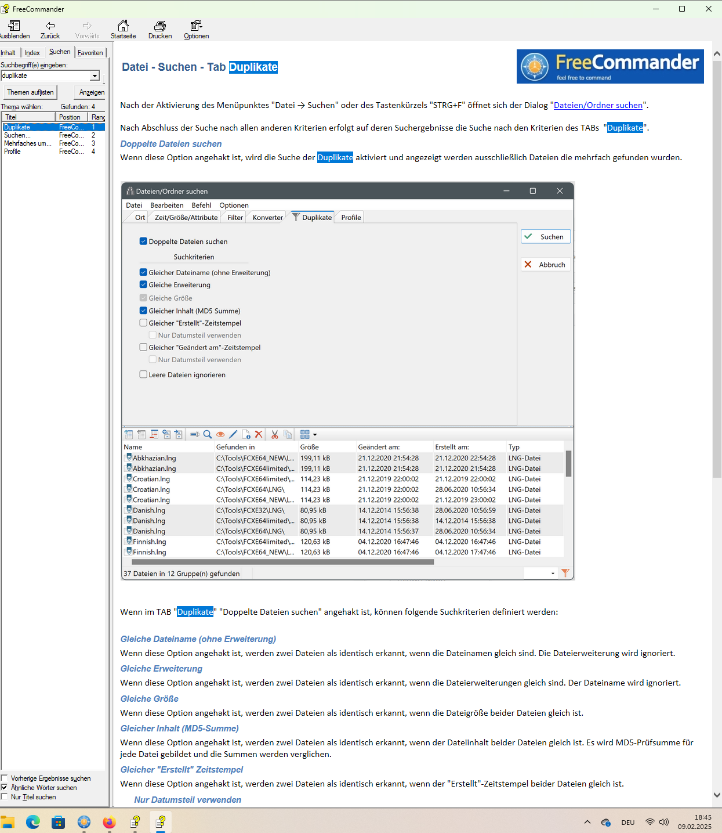Click the FreeCommander logo banner
Image resolution: width=722 pixels, height=833 pixels.
coord(610,66)
